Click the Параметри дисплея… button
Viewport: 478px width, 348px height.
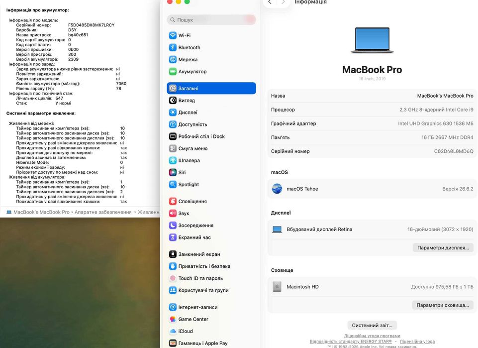pos(443,247)
